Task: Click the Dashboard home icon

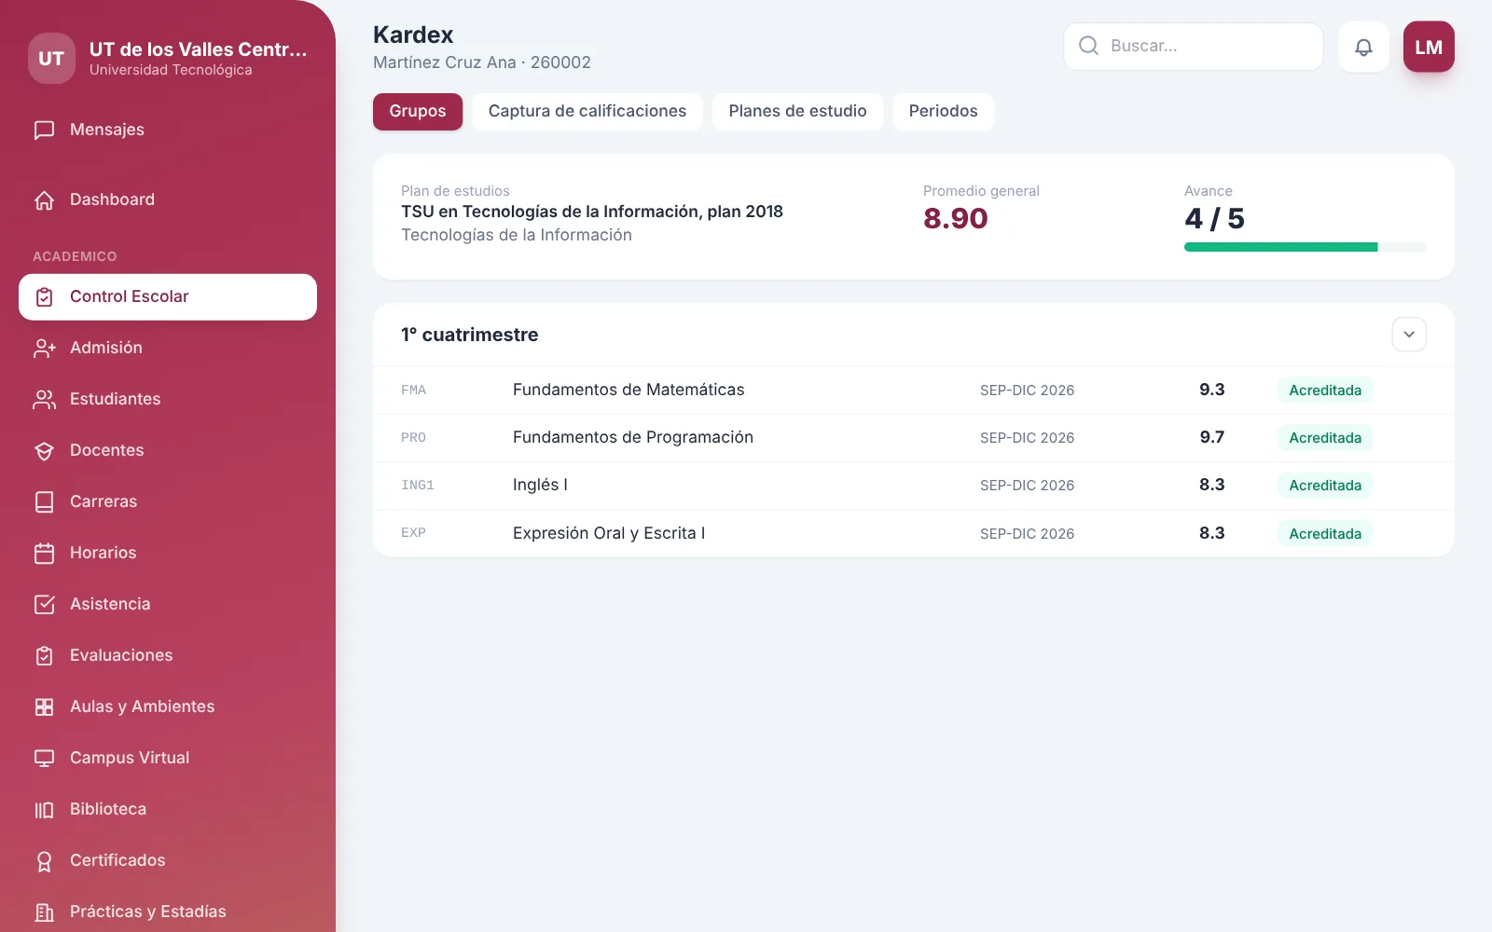Action: click(44, 199)
